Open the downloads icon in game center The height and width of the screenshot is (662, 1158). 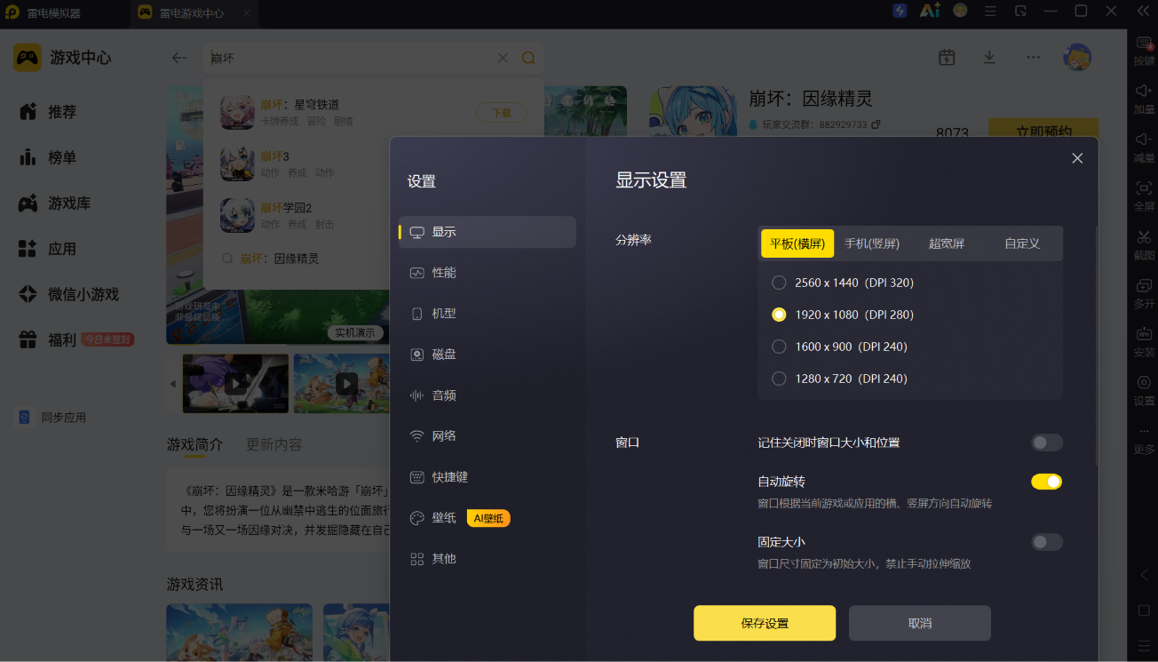click(x=989, y=57)
